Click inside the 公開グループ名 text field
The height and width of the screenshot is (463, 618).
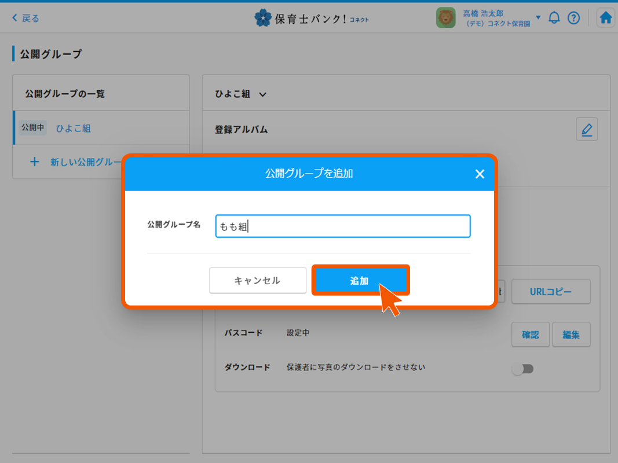342,226
